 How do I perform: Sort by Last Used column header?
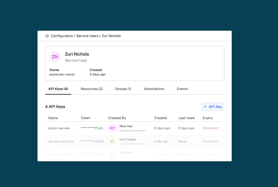pos(186,118)
